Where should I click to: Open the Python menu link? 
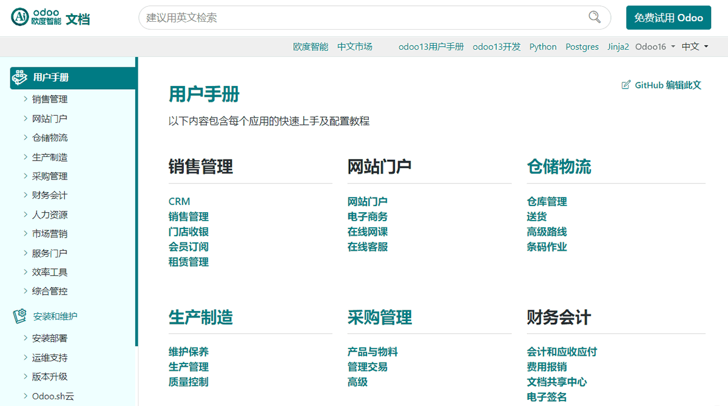[x=543, y=47]
